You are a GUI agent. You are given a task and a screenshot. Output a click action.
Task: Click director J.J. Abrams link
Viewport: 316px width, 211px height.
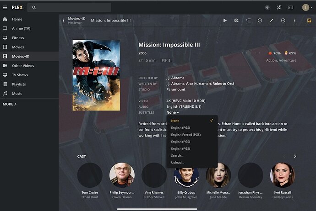pyautogui.click(x=175, y=78)
